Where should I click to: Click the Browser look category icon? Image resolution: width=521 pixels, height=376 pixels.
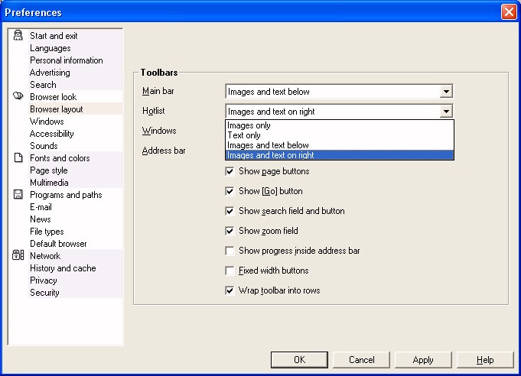pyautogui.click(x=18, y=97)
